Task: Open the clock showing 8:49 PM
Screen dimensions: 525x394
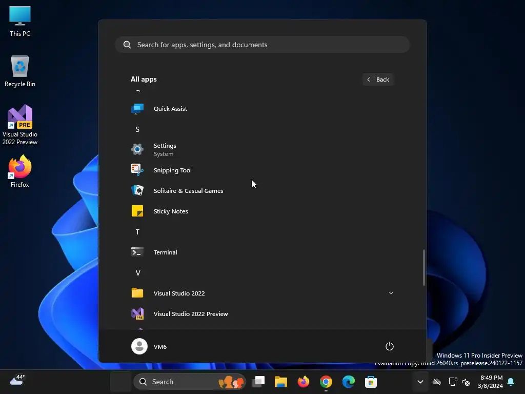Action: coord(490,382)
